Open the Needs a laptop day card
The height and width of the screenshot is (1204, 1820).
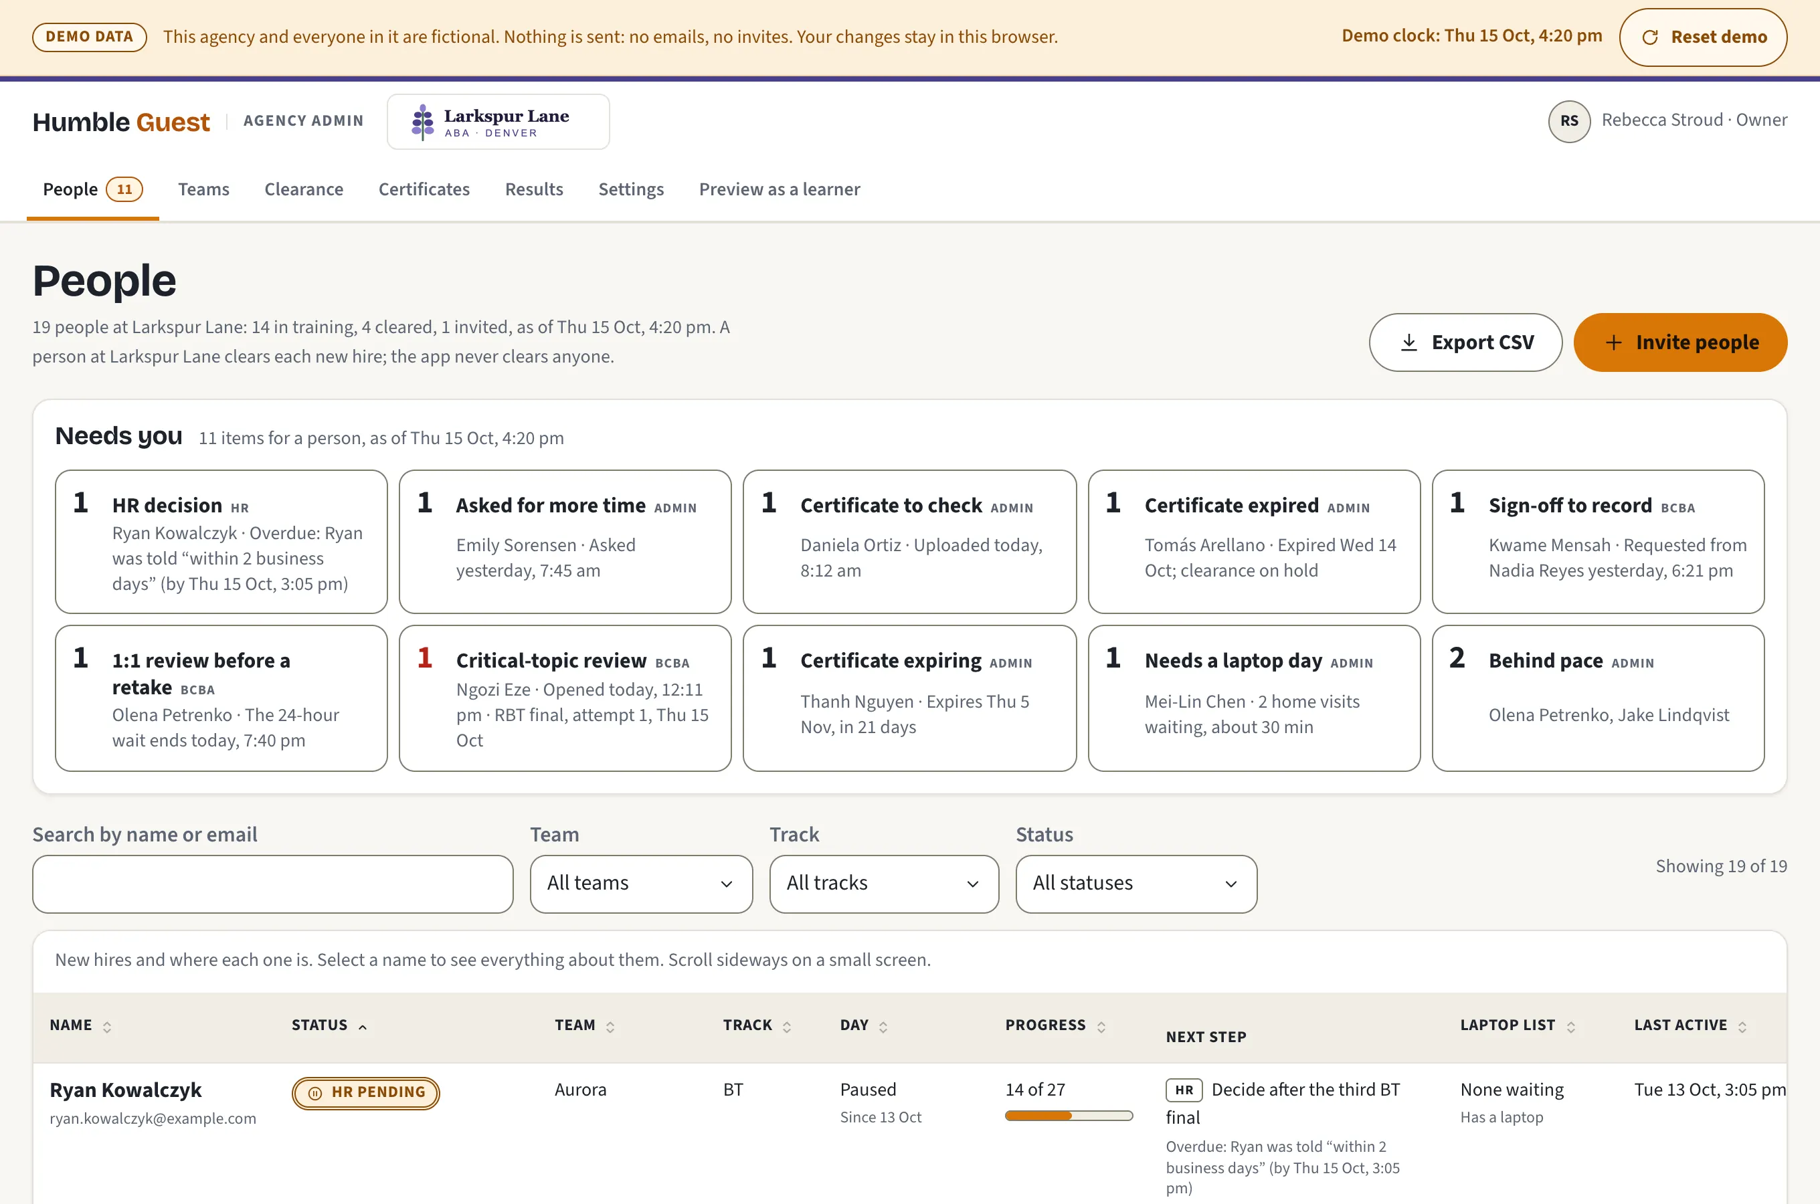pos(1254,698)
